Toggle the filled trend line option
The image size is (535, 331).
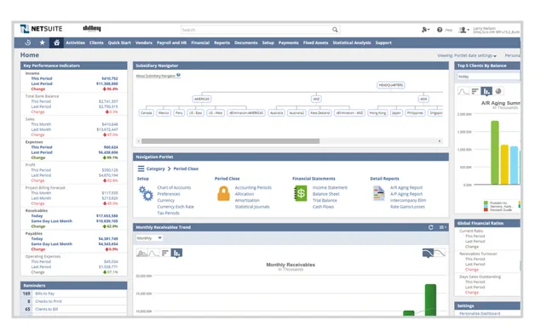428,253
